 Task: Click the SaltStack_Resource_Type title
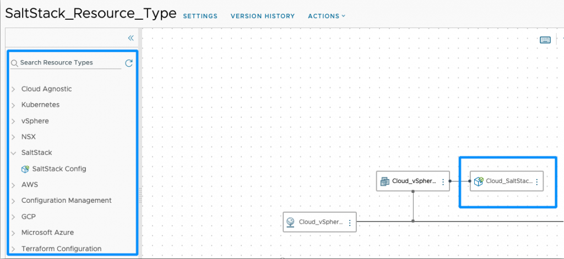click(91, 13)
